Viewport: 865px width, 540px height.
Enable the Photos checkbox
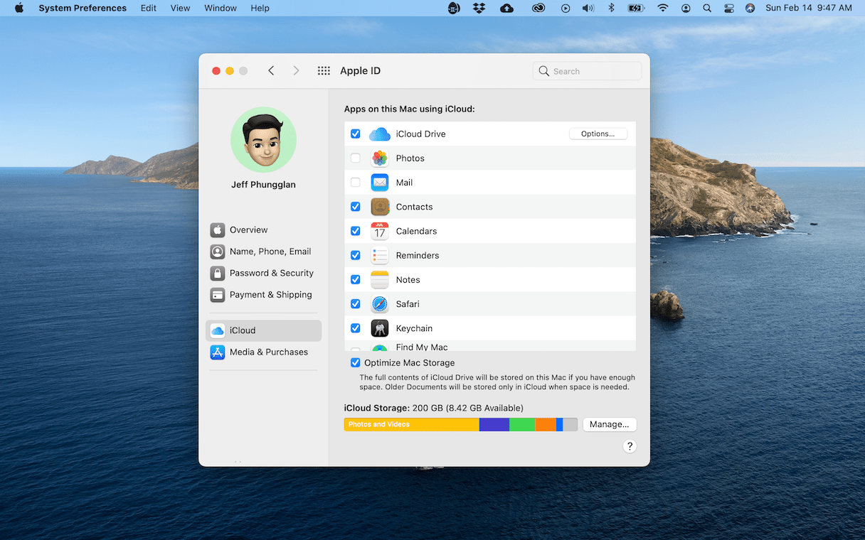356,158
